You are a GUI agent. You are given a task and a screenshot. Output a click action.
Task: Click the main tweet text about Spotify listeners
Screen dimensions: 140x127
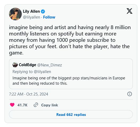[70, 40]
